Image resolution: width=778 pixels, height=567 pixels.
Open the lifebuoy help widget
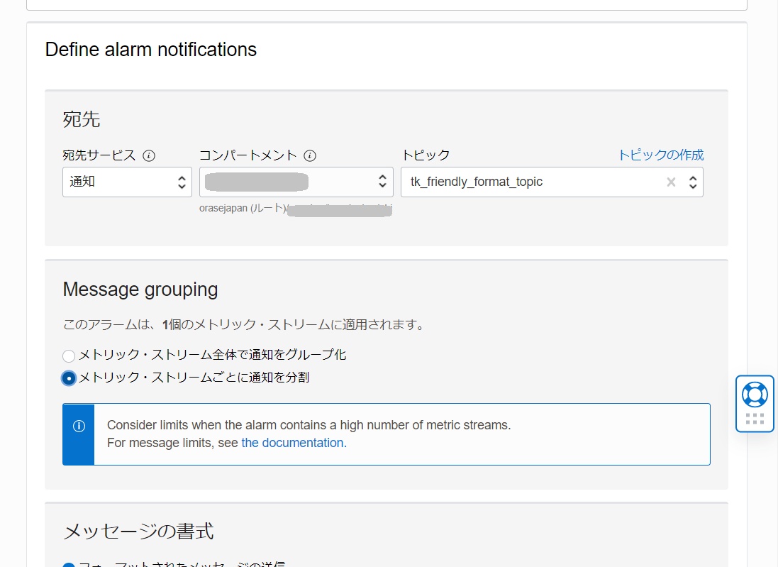[x=755, y=394]
